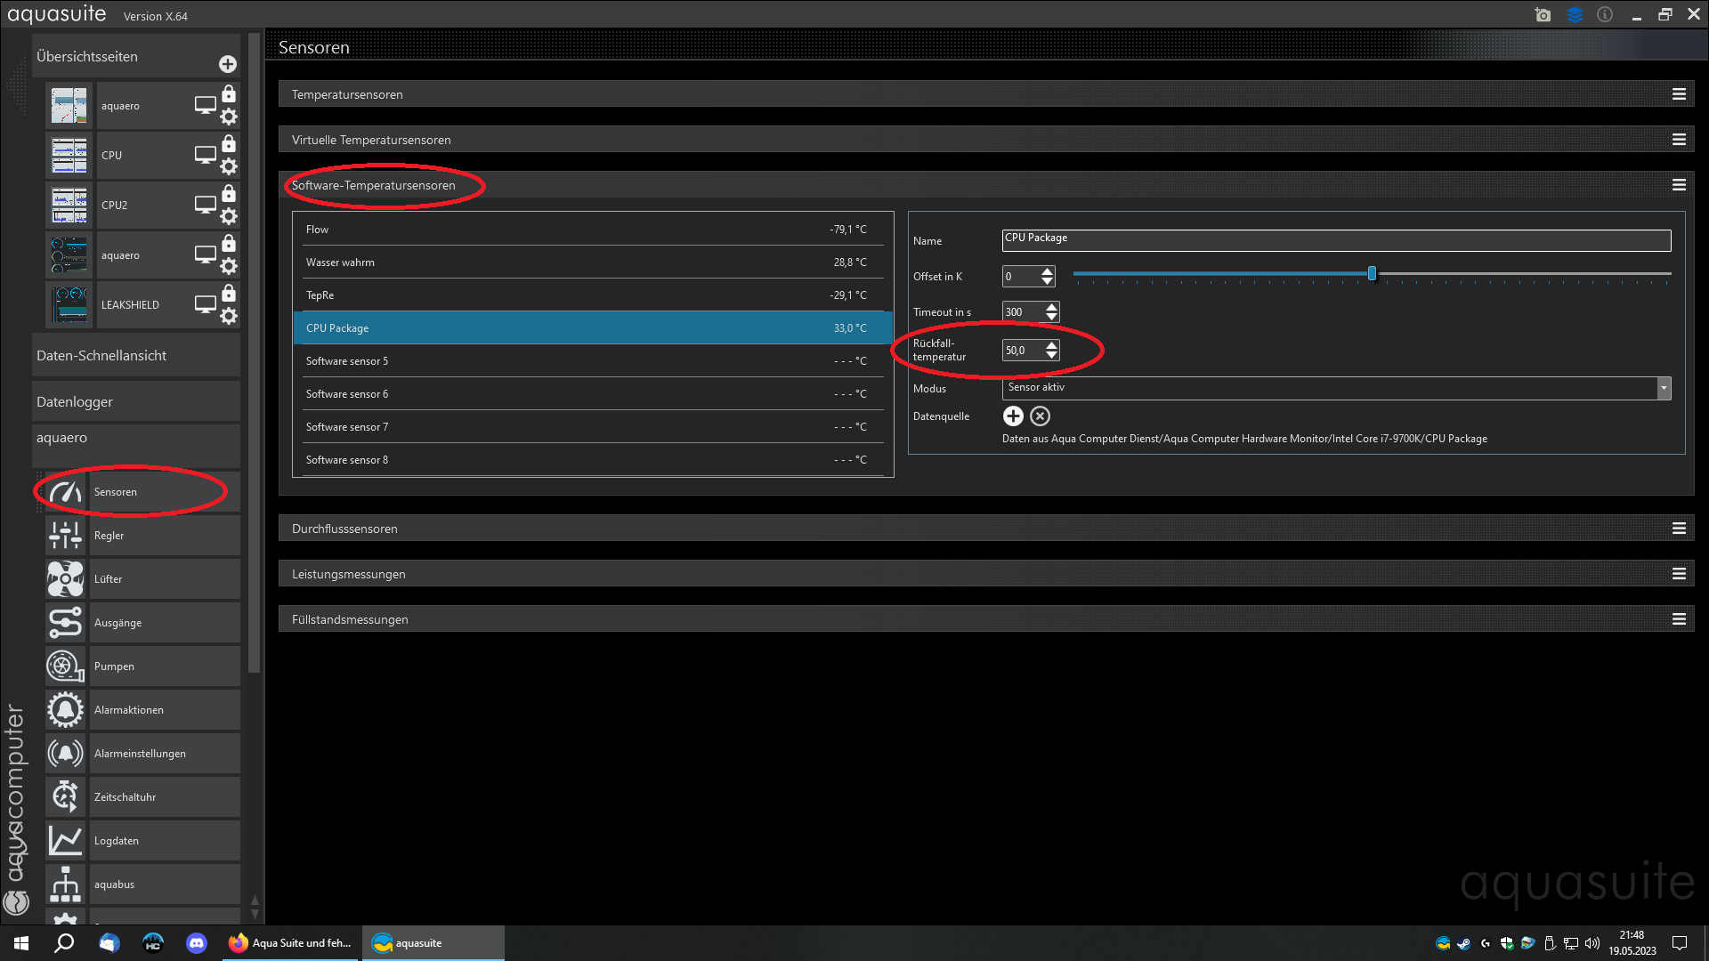
Task: Add a data source with plus icon
Action: (1013, 416)
